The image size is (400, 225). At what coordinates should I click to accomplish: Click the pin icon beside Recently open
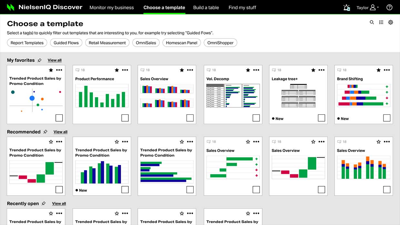pos(44,203)
